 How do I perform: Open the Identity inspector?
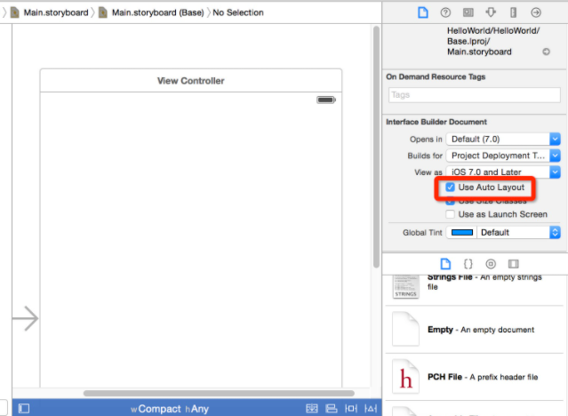point(468,12)
